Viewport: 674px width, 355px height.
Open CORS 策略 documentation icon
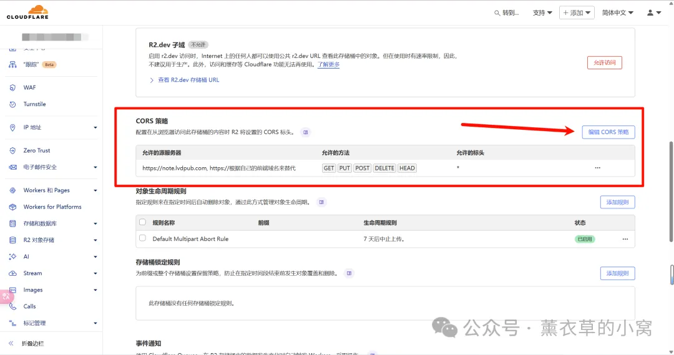click(306, 132)
